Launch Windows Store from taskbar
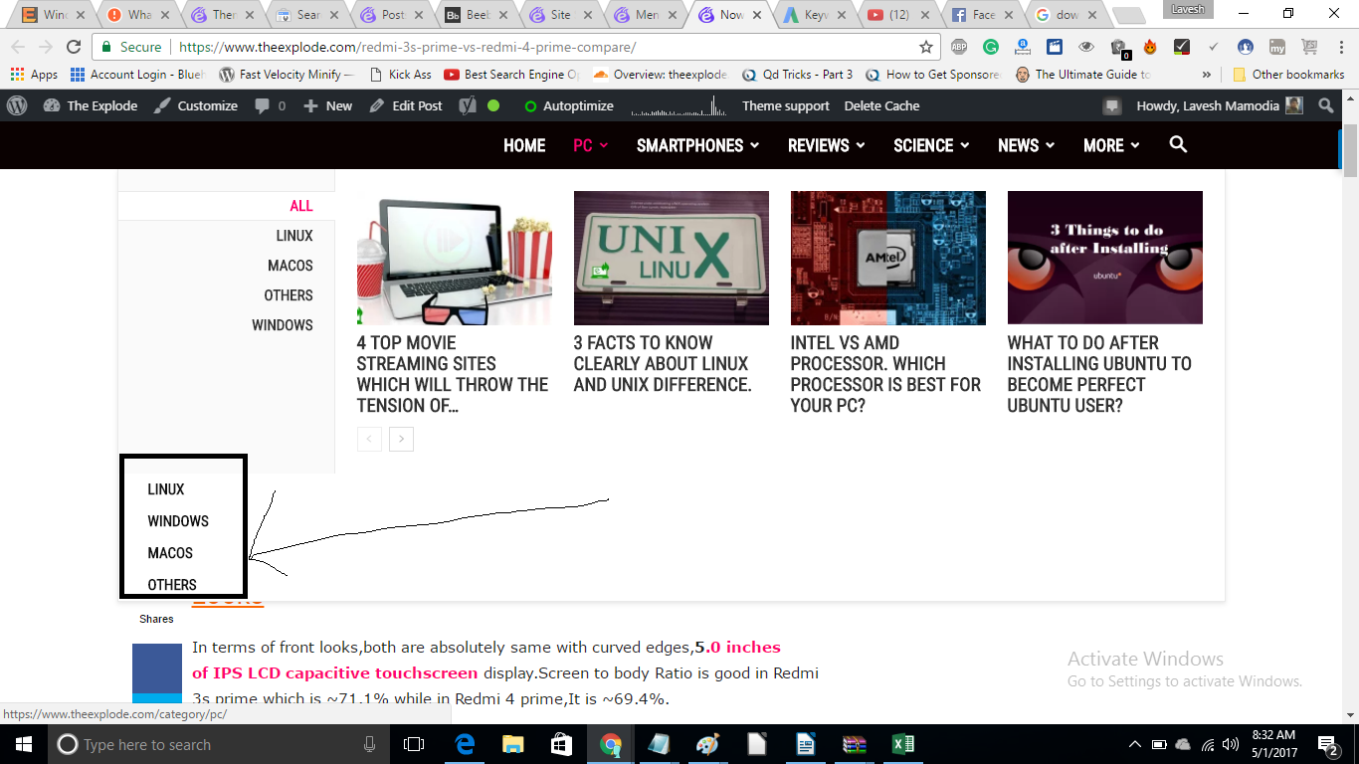This screenshot has height=764, width=1359. pos(561,744)
